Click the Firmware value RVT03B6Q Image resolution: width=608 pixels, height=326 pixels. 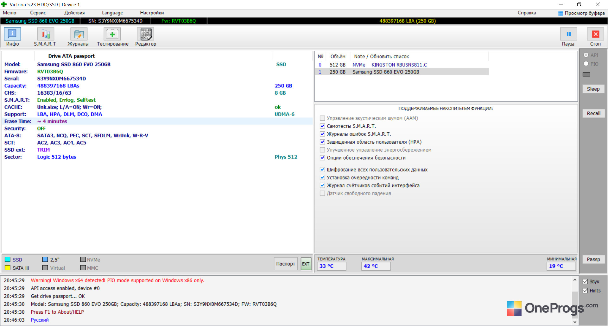click(x=50, y=72)
